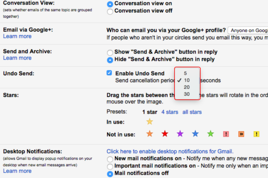The width and height of the screenshot is (268, 178).
Task: Choose 10 seconds cancellation period
Action: click(187, 80)
